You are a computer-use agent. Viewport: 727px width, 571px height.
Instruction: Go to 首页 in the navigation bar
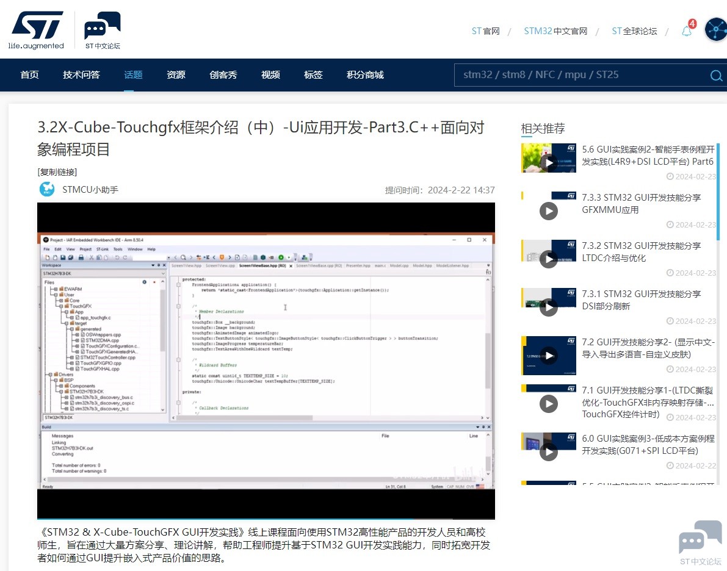click(x=30, y=74)
